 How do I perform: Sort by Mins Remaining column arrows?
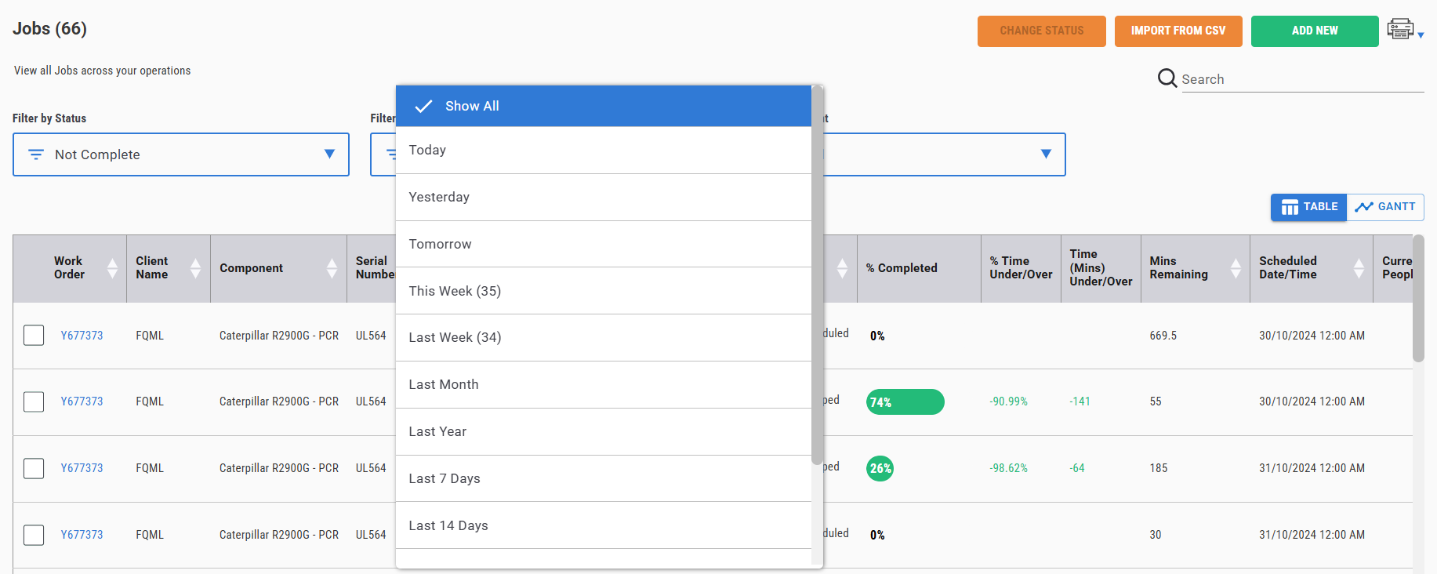1236,268
